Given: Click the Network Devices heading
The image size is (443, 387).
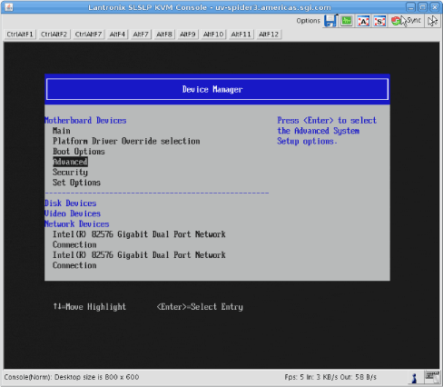Looking at the screenshot, I should pos(77,224).
